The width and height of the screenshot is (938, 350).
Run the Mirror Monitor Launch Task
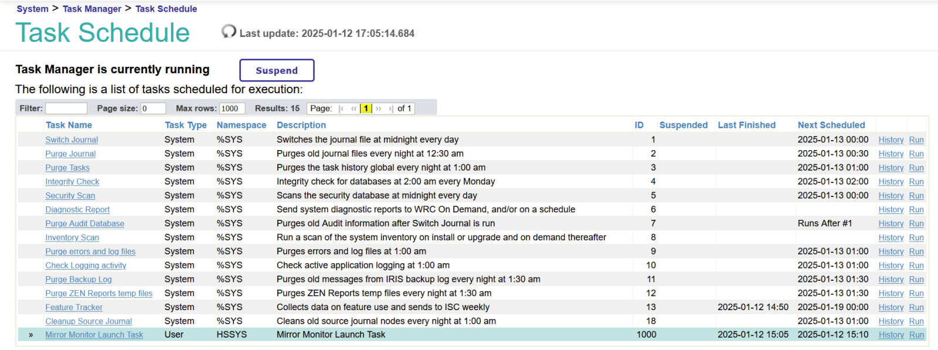(x=916, y=335)
